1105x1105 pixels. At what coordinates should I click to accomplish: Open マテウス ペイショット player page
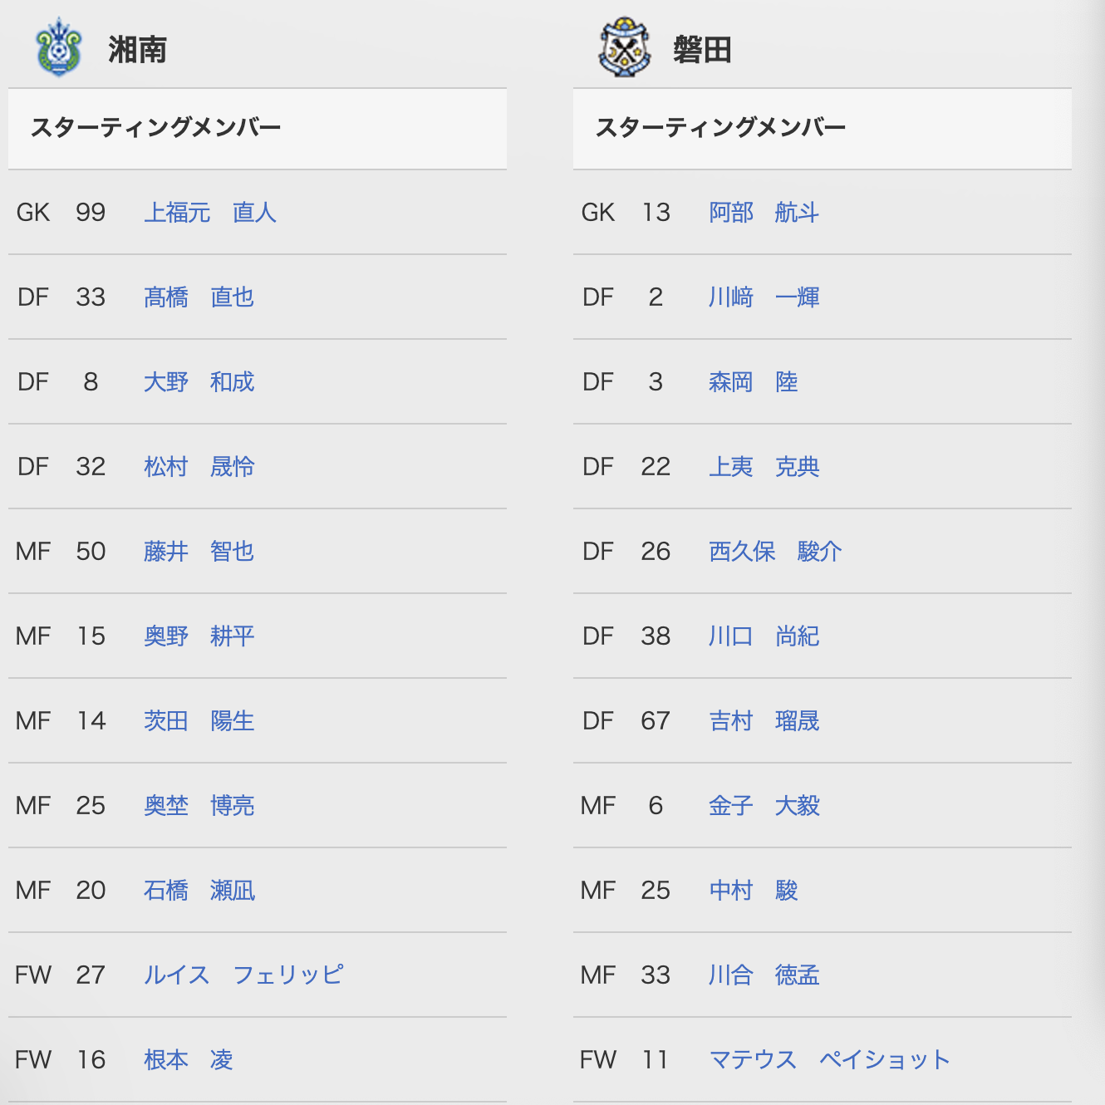pyautogui.click(x=829, y=1060)
